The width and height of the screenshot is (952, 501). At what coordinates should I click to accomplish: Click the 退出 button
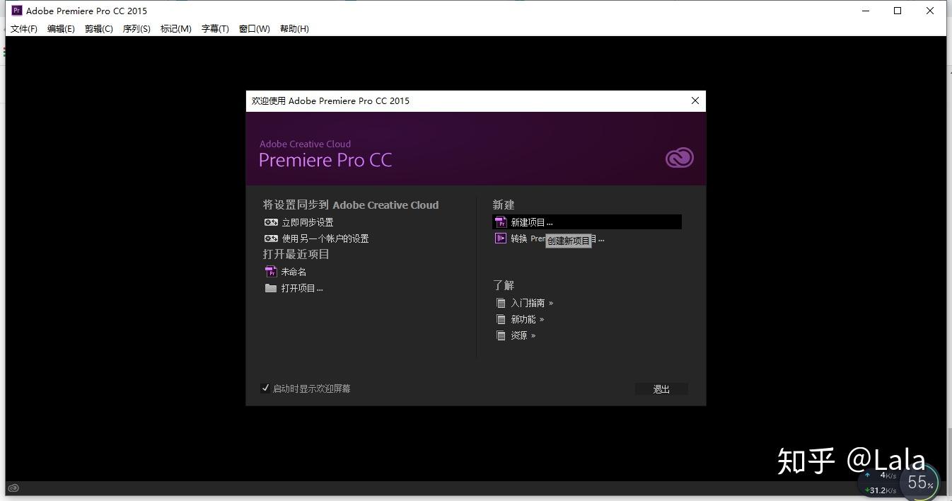point(661,389)
